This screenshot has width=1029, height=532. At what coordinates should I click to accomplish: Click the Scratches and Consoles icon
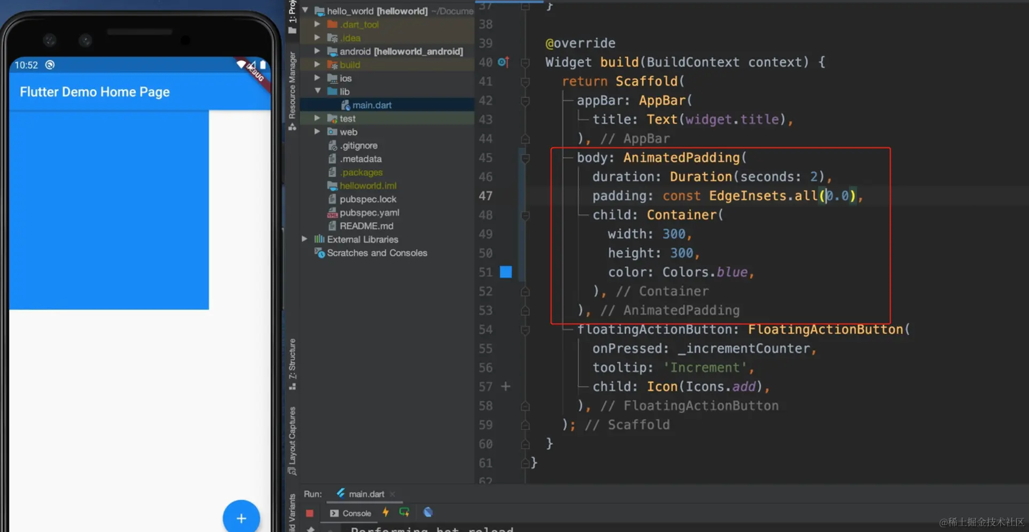[x=319, y=253]
